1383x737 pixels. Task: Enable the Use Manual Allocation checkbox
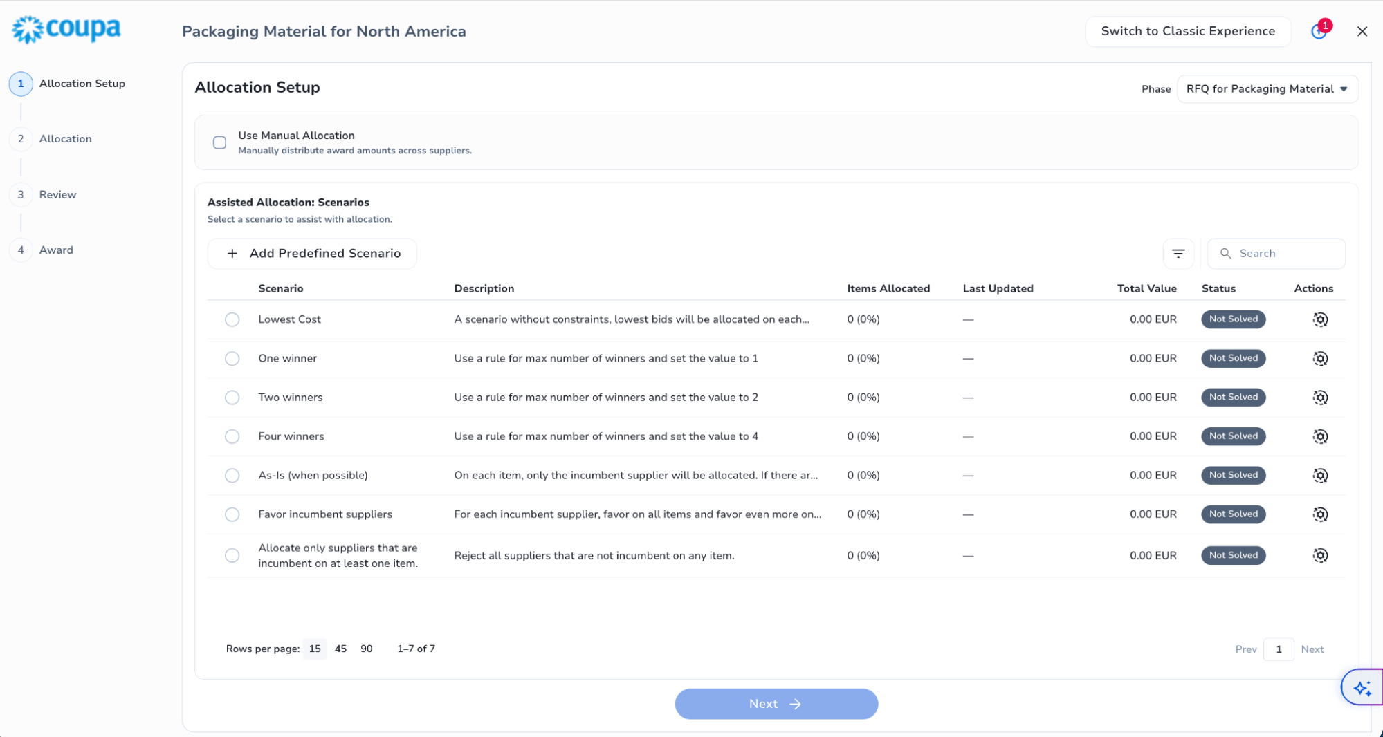tap(219, 142)
